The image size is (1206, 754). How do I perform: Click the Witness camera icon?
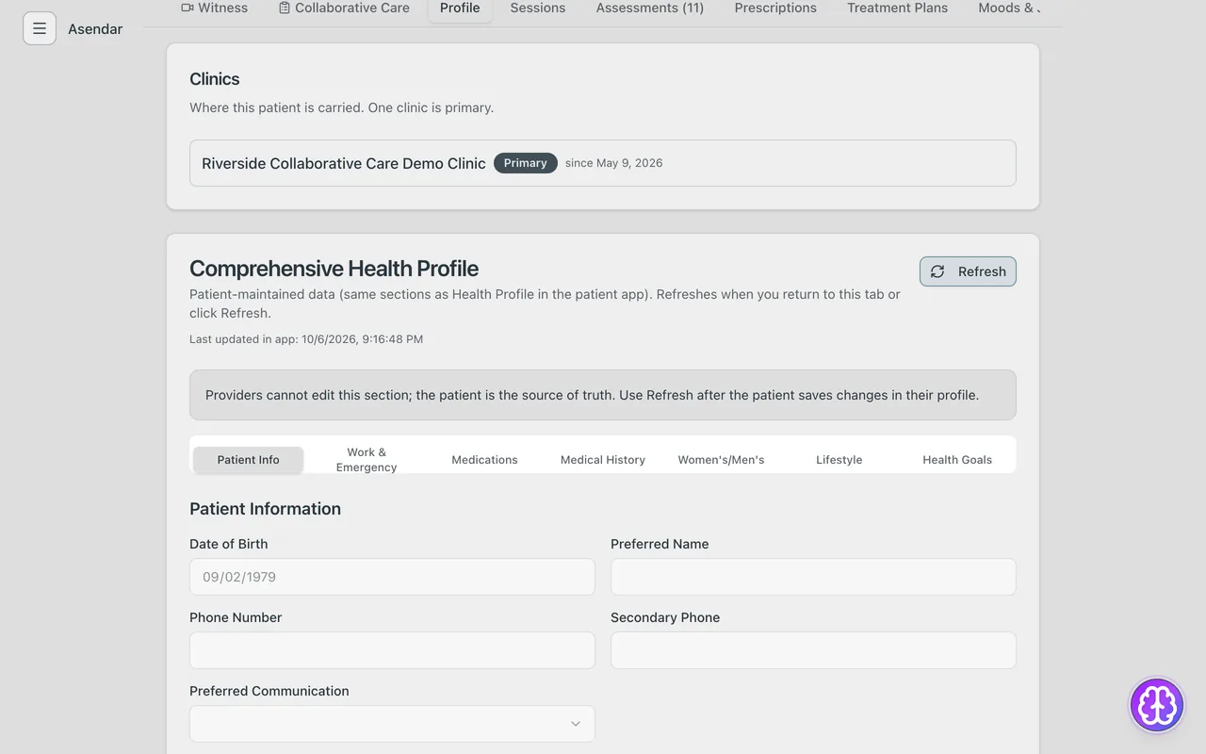(187, 8)
